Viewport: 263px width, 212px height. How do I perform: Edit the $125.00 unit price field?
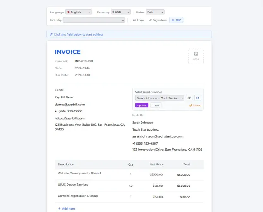tap(158, 186)
